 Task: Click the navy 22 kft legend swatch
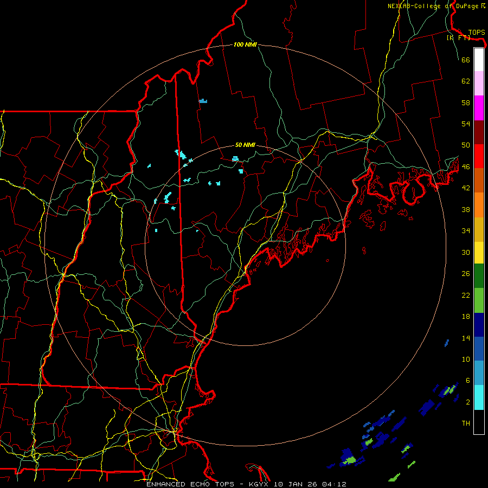tap(479, 325)
